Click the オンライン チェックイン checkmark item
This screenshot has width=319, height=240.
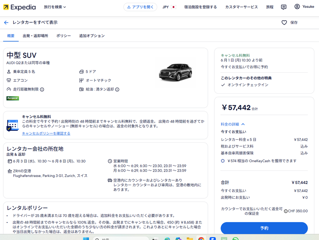(x=245, y=85)
